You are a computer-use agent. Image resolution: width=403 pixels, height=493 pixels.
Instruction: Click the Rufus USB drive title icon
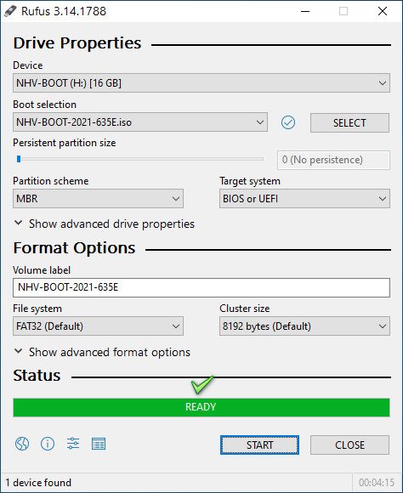pyautogui.click(x=10, y=11)
